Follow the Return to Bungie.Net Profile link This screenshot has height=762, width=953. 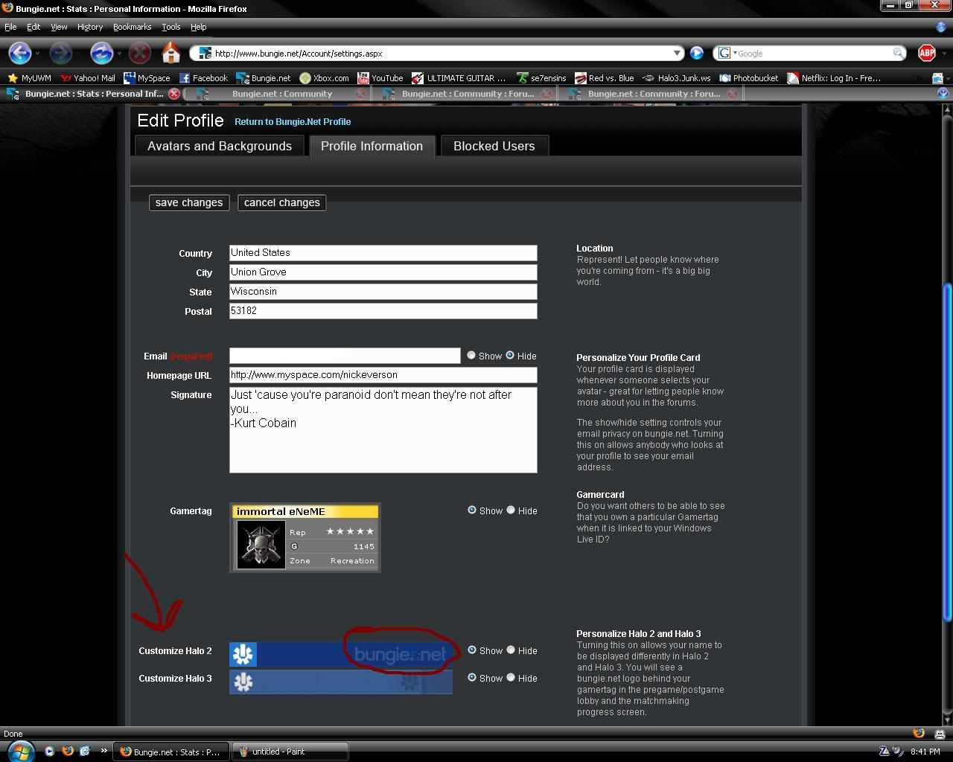click(293, 122)
